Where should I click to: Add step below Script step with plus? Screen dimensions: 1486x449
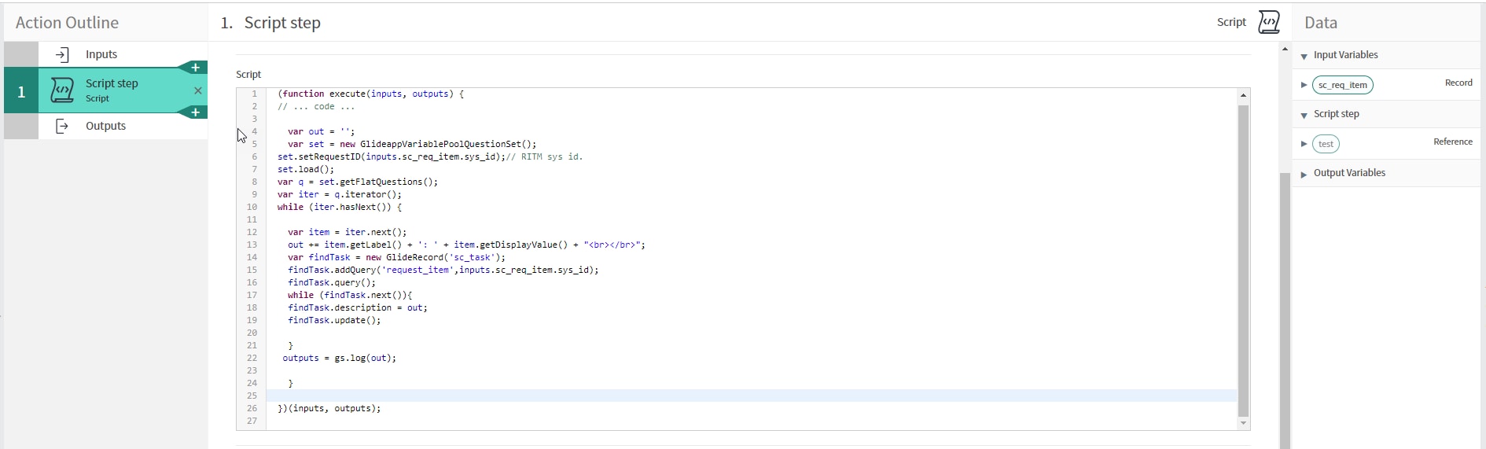[x=196, y=112]
